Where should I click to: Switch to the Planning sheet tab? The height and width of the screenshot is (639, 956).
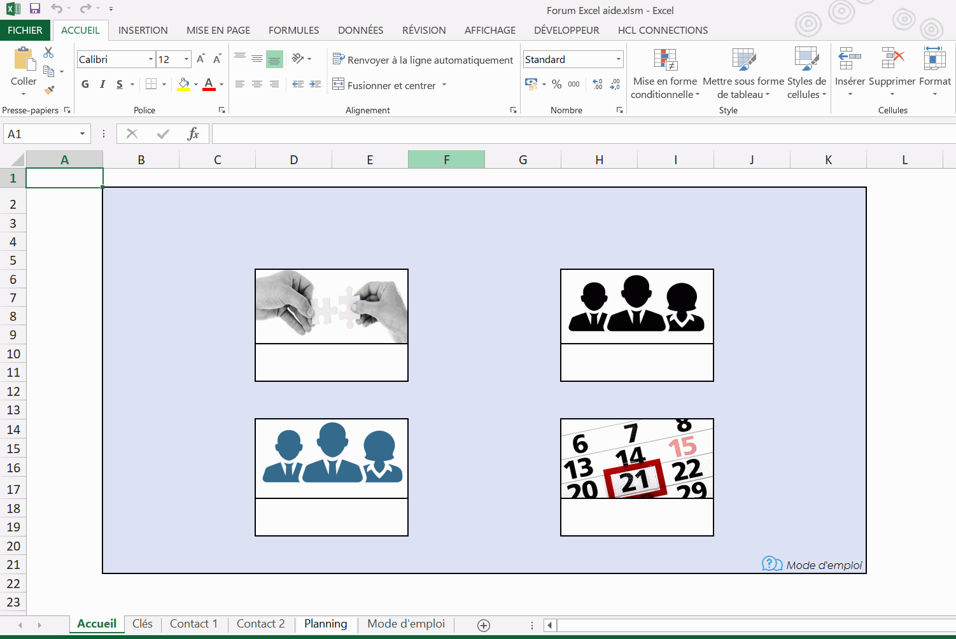click(325, 624)
